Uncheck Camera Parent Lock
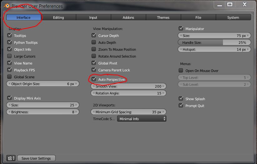Image resolution: width=257 pixels, height=164 pixels. pyautogui.click(x=94, y=70)
